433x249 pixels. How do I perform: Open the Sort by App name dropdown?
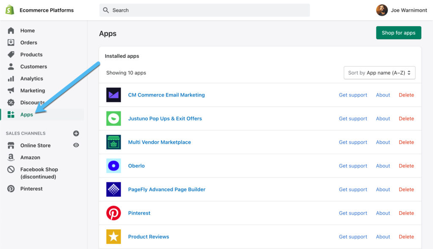click(379, 73)
